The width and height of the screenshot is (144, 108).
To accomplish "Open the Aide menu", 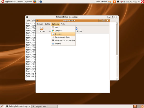I will [63, 24].
